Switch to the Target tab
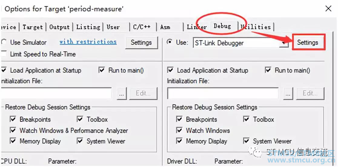Viewport: 338px width, 167px height. 33,27
